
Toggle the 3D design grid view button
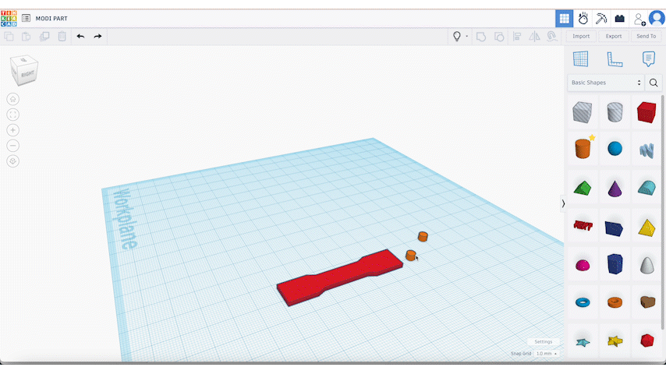coord(563,18)
